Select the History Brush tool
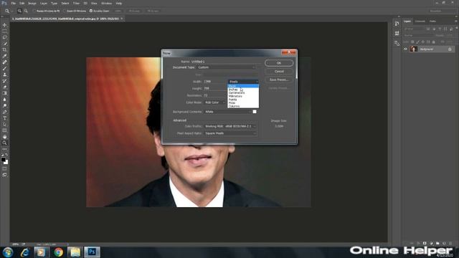Viewport: 459px width, 258px height. pyautogui.click(x=4, y=81)
